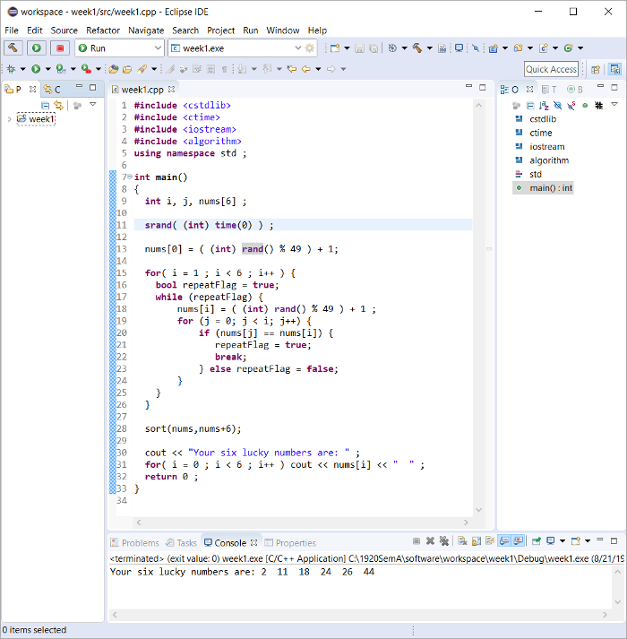The image size is (627, 639).
Task: Toggle Hide Static Members in Outline view
Action: point(571,106)
